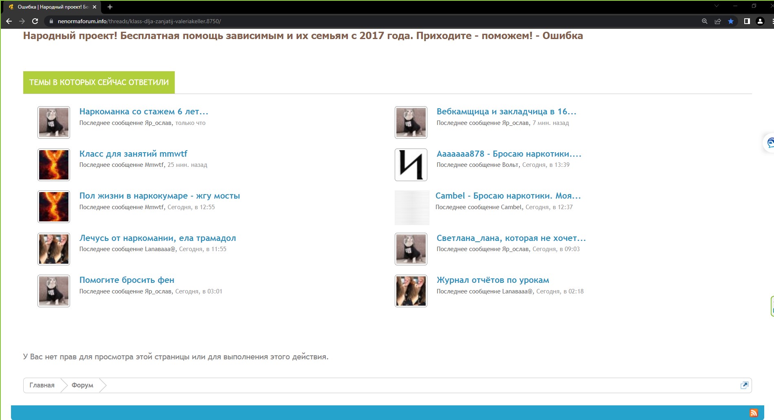Open thread 'Класс для занятий mmwtf'
The image size is (774, 420).
133,154
